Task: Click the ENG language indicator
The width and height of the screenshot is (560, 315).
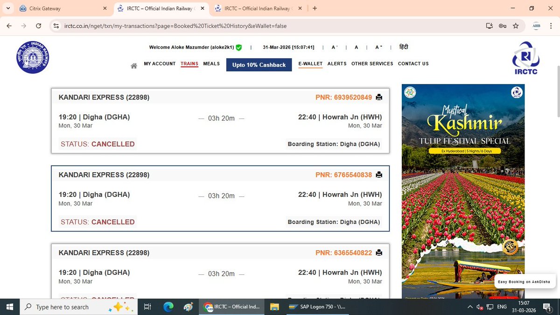Action: (x=502, y=307)
